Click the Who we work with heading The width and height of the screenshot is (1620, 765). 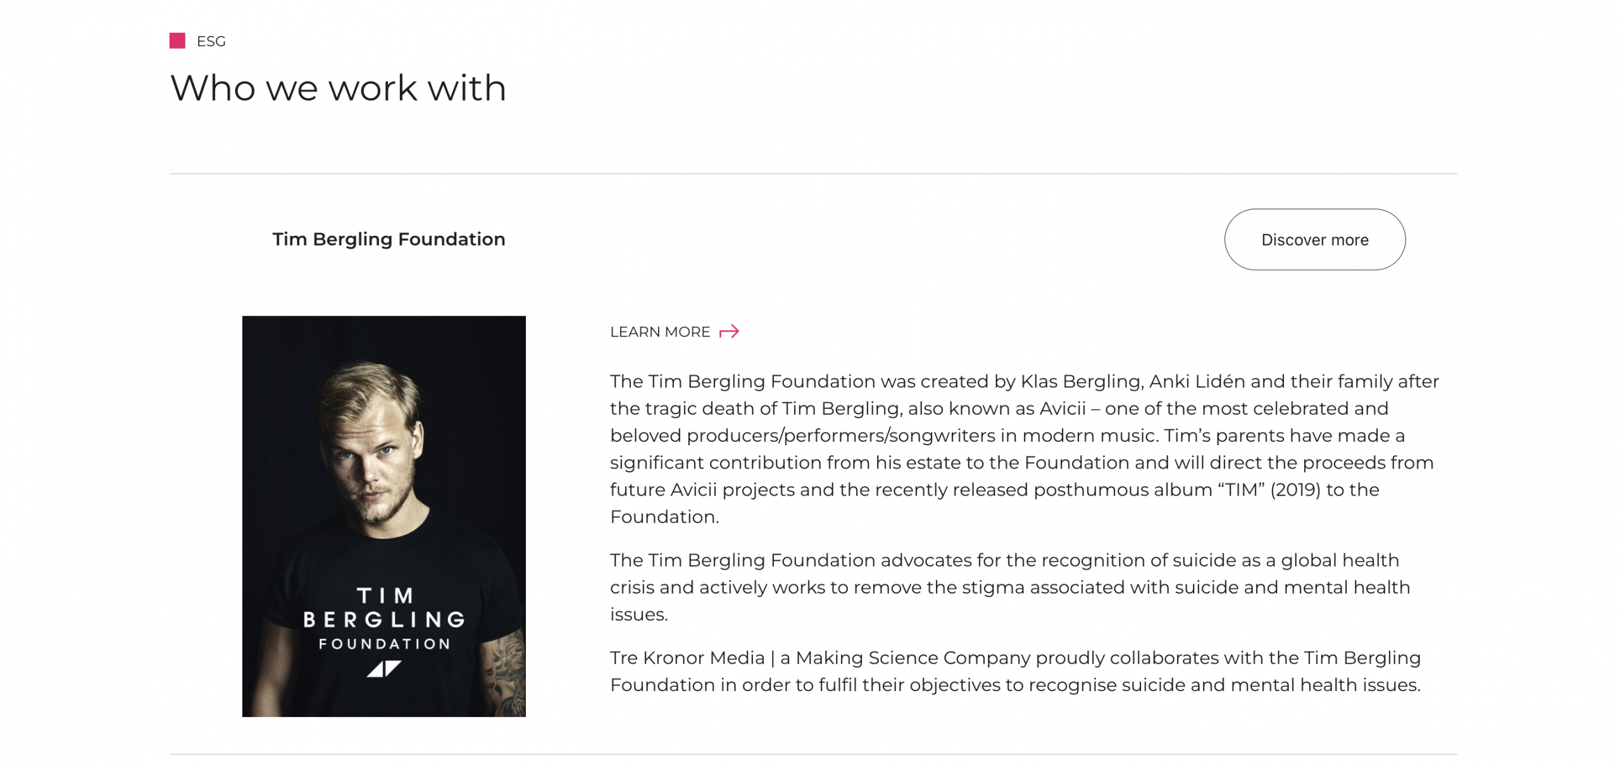pyautogui.click(x=338, y=87)
